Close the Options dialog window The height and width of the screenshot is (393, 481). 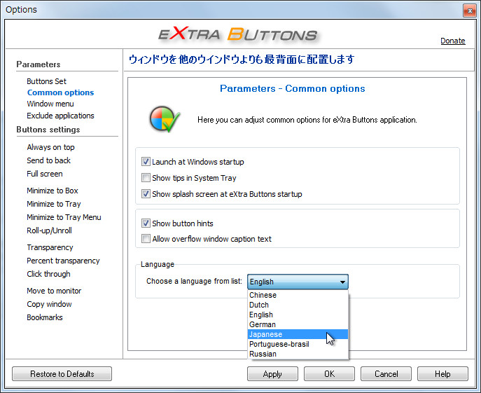click(x=469, y=11)
